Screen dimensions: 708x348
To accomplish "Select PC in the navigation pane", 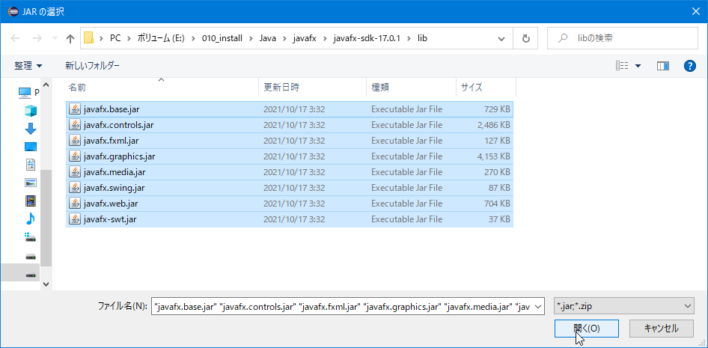I will point(29,93).
